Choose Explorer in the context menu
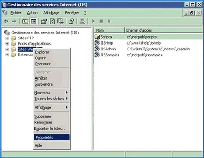The image size is (204, 158). [x=52, y=52]
